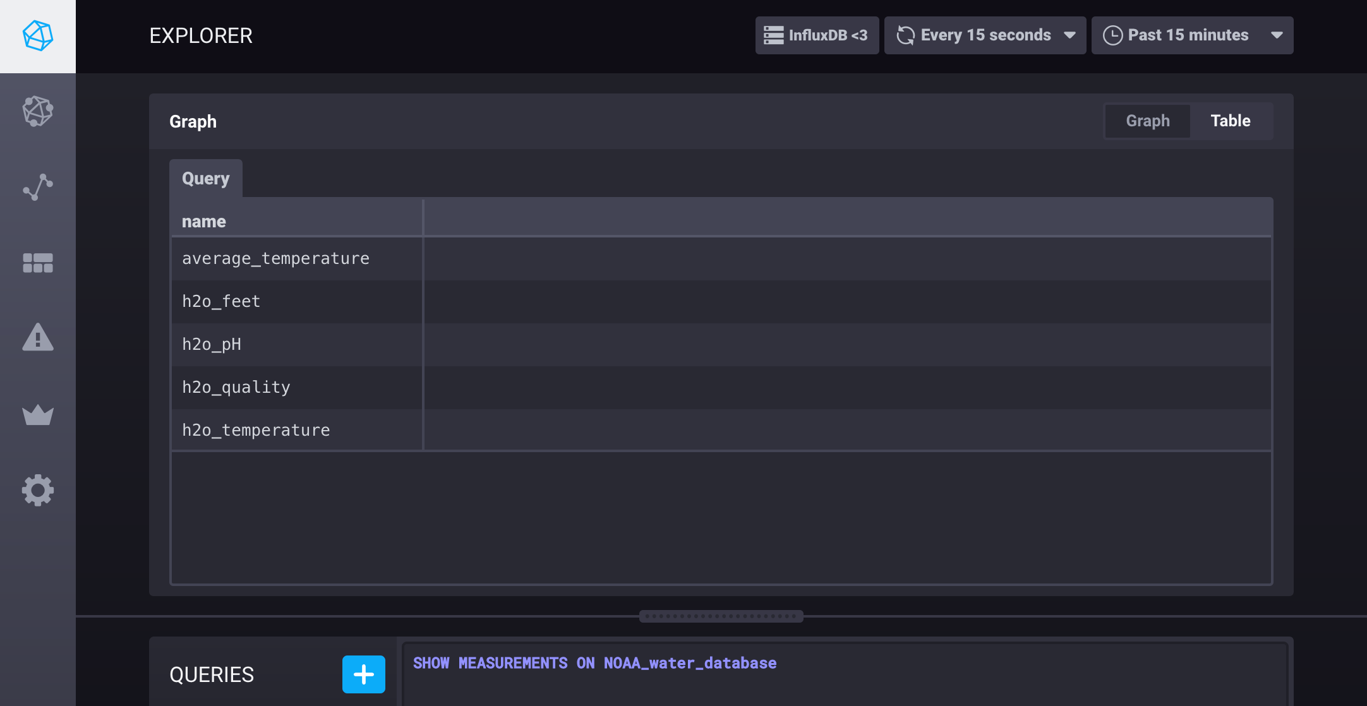Select the Query tab
The height and width of the screenshot is (706, 1367).
pos(205,179)
